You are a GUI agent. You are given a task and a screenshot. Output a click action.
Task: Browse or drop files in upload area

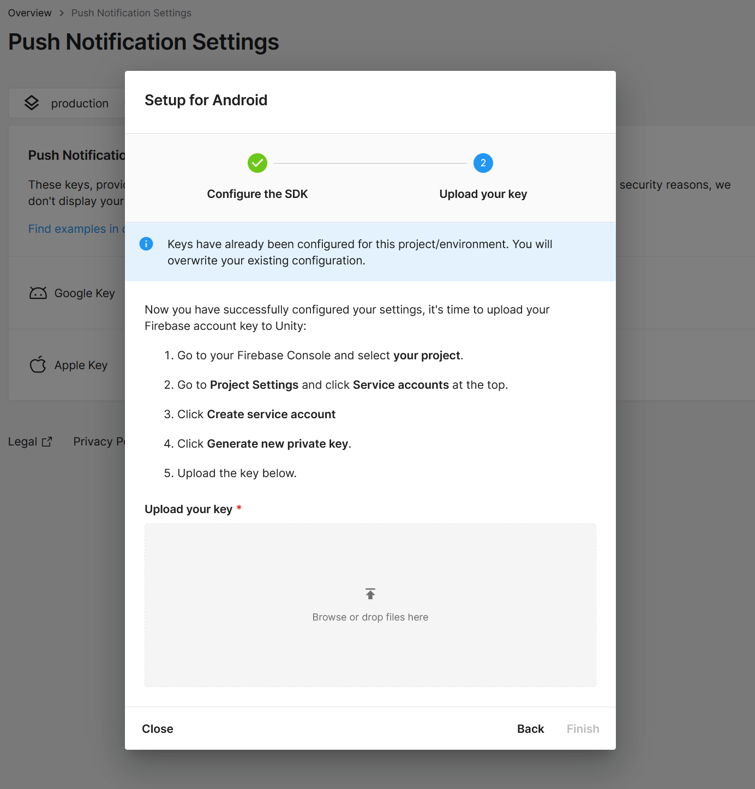(x=370, y=617)
